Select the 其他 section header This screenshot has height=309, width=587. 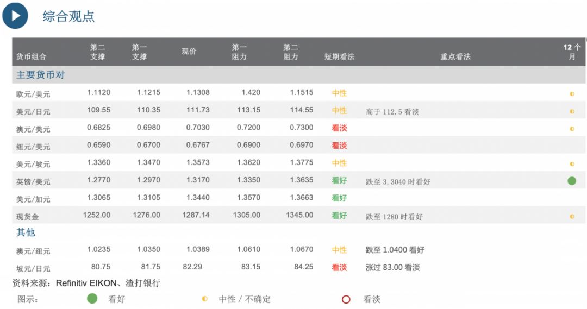(26, 232)
